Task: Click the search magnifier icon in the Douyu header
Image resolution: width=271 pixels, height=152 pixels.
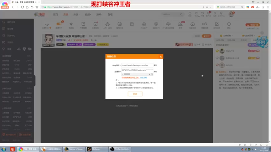Action: 181,15
